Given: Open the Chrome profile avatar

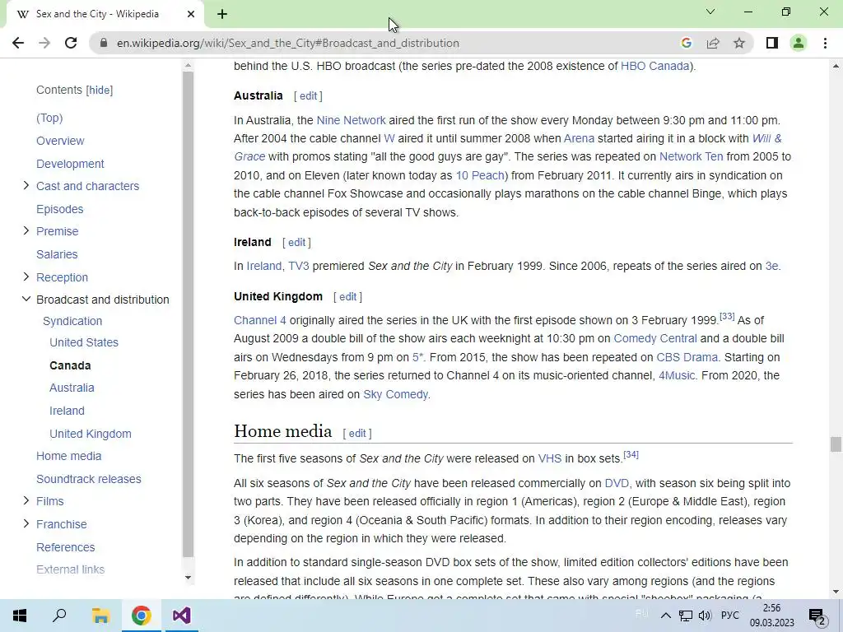Looking at the screenshot, I should tap(799, 43).
